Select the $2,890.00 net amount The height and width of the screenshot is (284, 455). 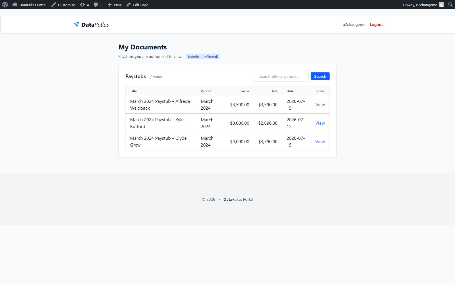pos(268,123)
